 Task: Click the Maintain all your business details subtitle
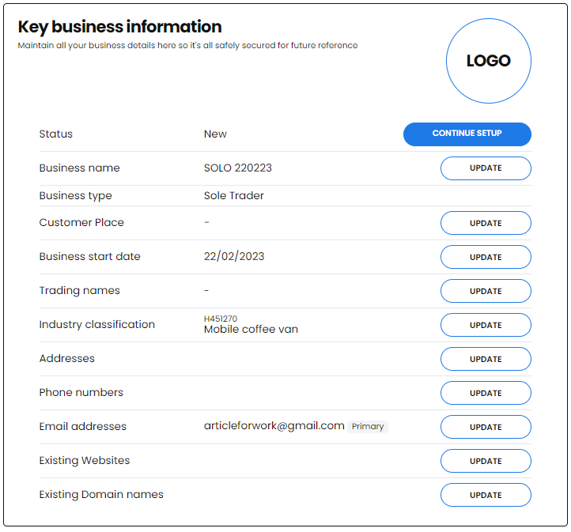(x=187, y=46)
